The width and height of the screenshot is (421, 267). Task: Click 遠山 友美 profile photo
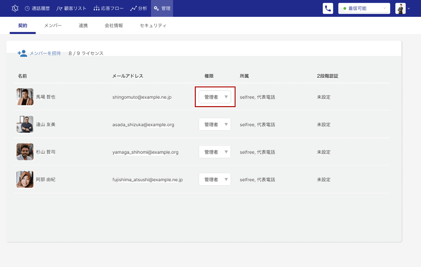pos(25,124)
